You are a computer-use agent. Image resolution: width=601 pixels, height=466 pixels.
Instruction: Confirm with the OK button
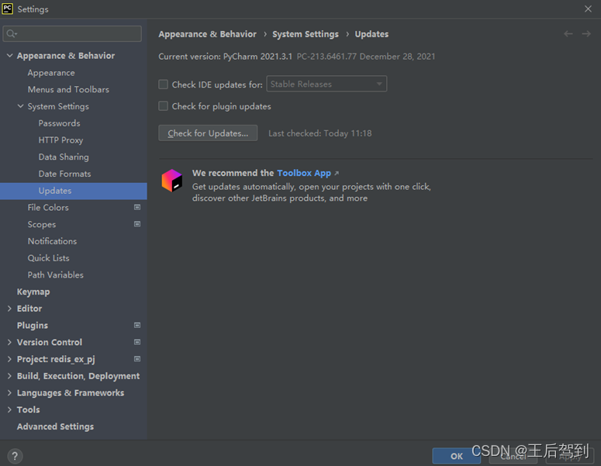[456, 456]
